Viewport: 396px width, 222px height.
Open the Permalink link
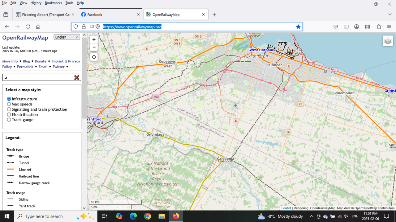[25, 67]
